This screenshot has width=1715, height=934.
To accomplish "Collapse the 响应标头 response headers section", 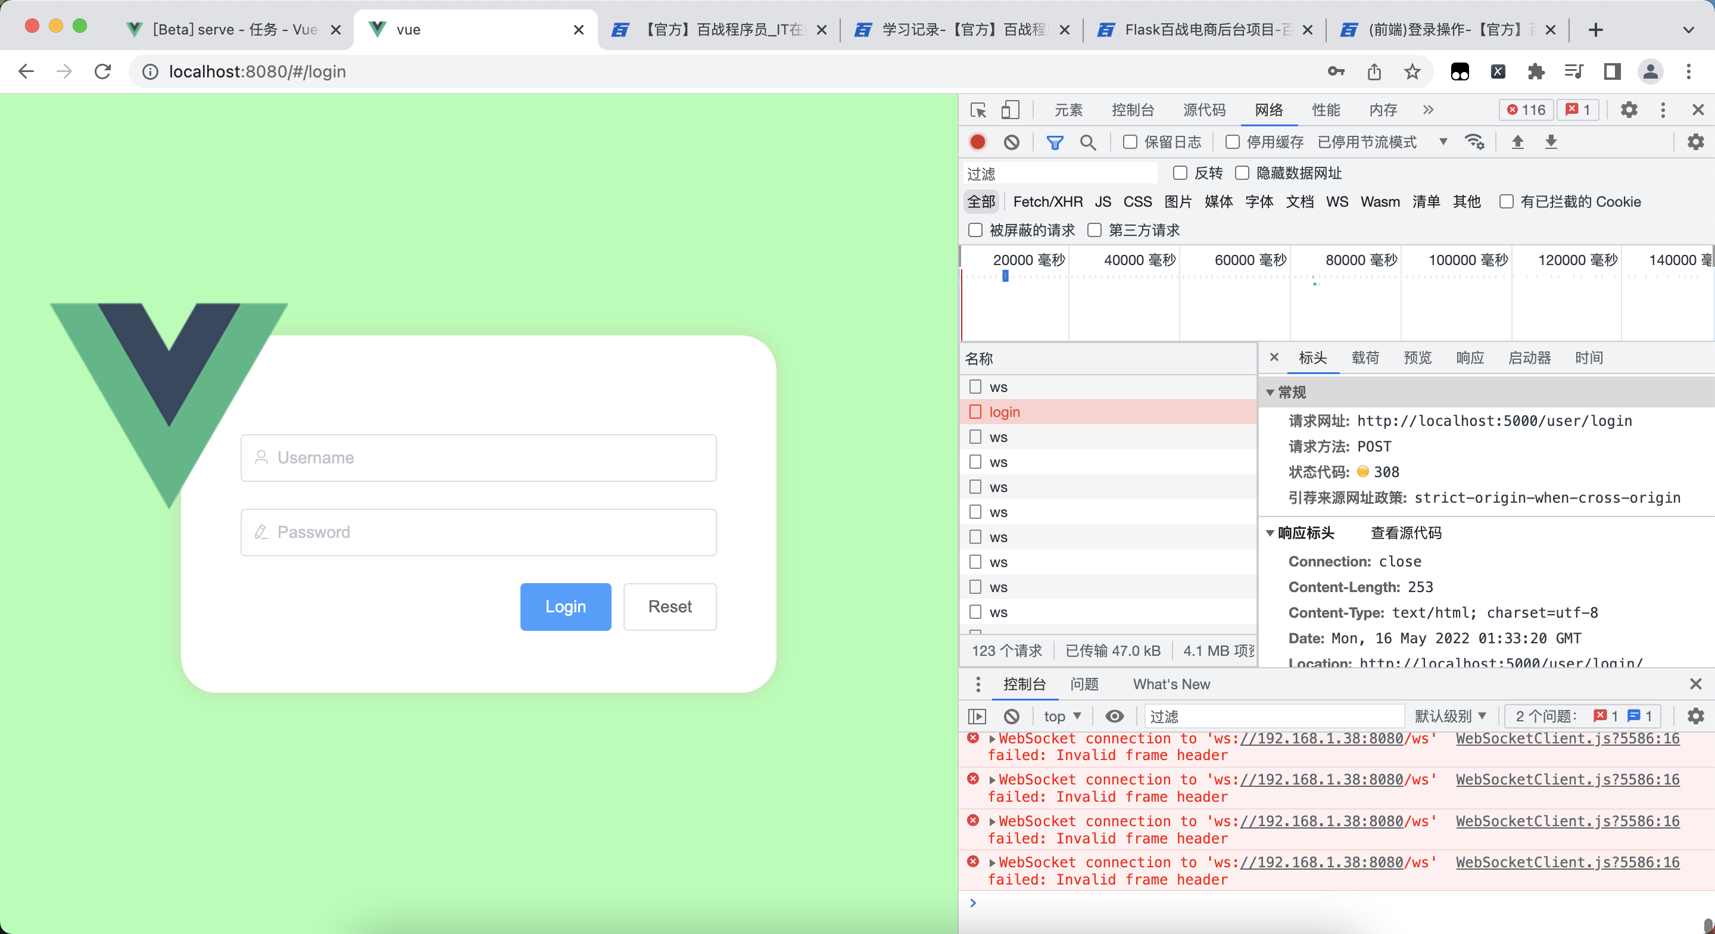I will [x=1270, y=533].
